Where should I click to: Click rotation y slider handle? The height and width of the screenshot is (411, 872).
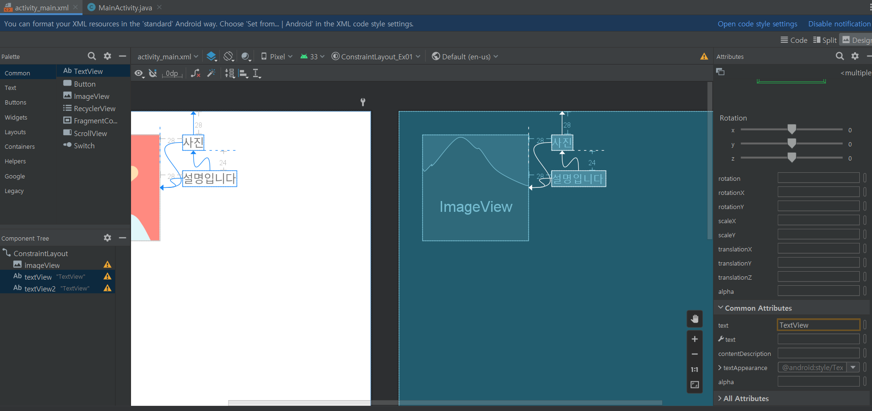pos(792,143)
